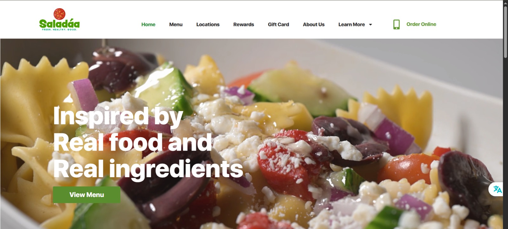Select Gift Card in the navigation
The width and height of the screenshot is (508, 229).
tap(278, 24)
